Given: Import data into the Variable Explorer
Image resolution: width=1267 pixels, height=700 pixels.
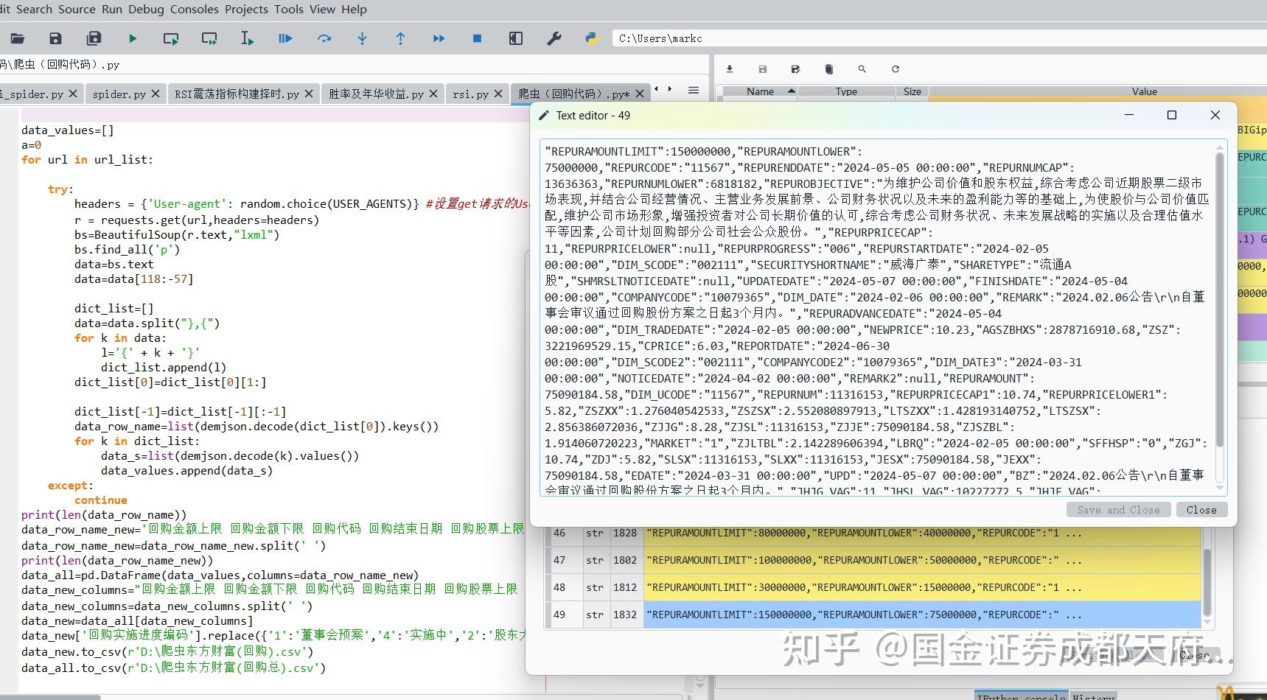Looking at the screenshot, I should click(x=730, y=69).
